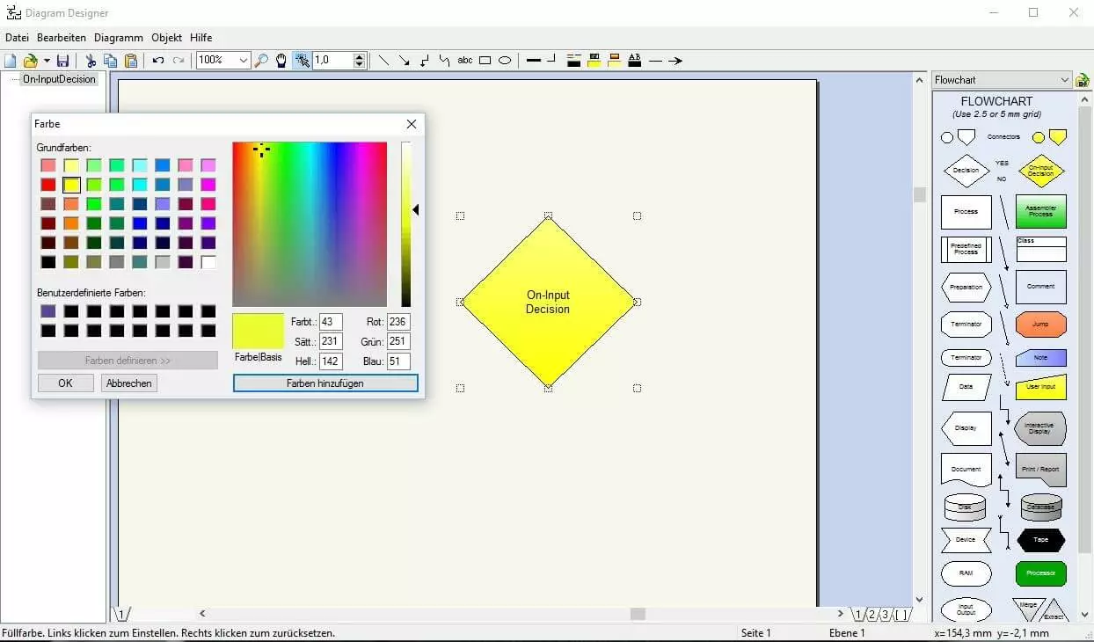Click the Farben hinzufügen button
Screen dimensions: 1094x642
click(325, 383)
